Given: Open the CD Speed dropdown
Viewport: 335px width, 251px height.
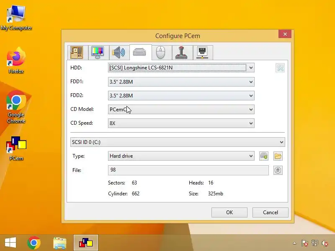Looking at the screenshot, I should click(x=181, y=123).
